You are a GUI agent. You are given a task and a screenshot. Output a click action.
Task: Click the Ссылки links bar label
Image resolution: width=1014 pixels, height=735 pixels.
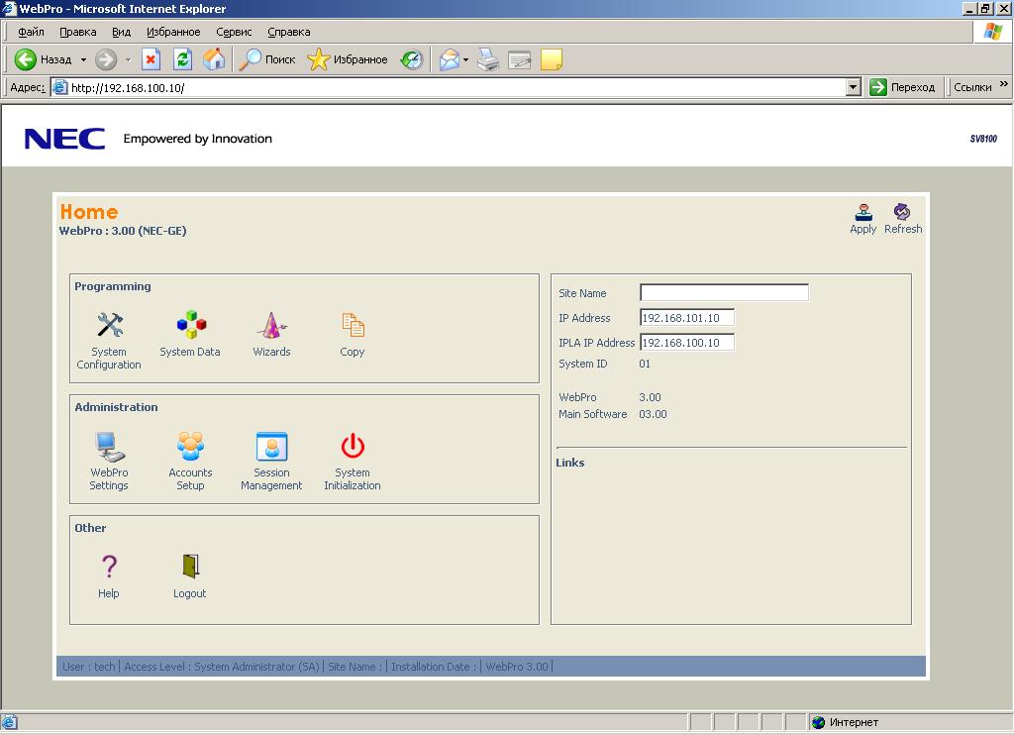pyautogui.click(x=972, y=87)
